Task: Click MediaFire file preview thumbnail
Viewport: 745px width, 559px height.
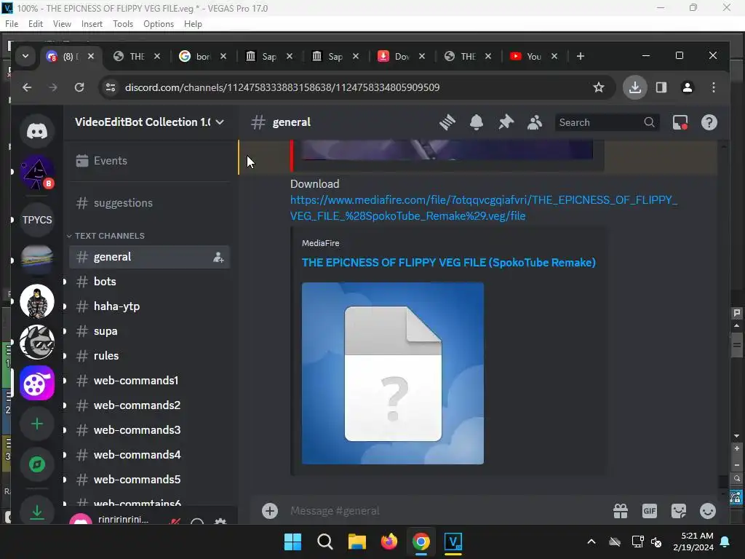Action: coord(392,373)
